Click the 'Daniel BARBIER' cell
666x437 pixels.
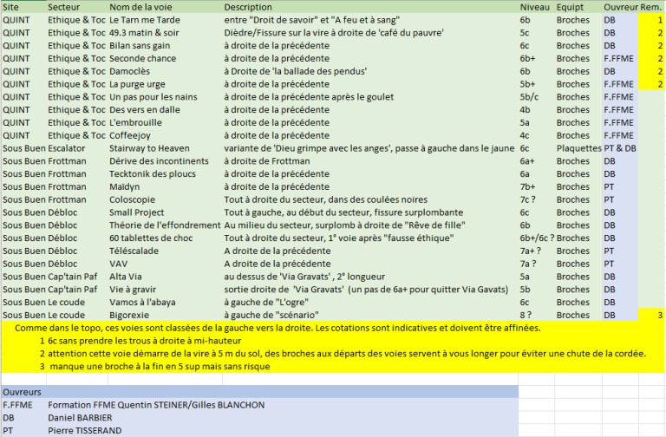(x=80, y=417)
